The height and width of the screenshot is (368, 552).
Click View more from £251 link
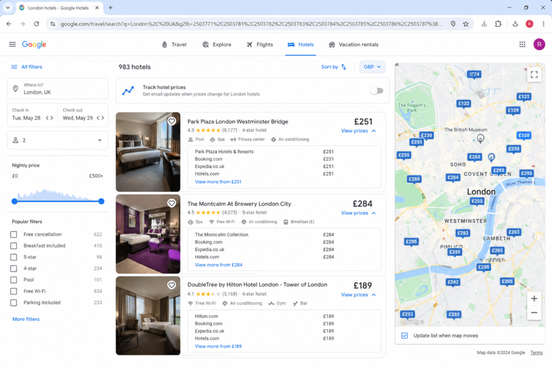coord(218,182)
